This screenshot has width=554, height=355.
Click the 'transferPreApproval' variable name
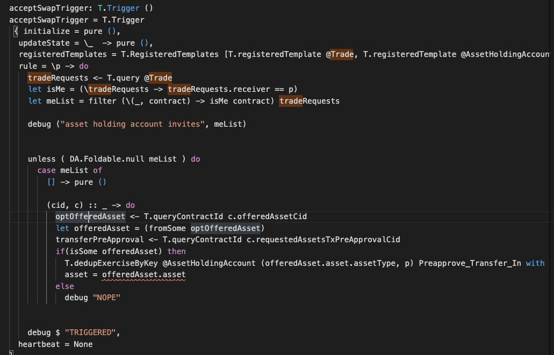click(99, 240)
